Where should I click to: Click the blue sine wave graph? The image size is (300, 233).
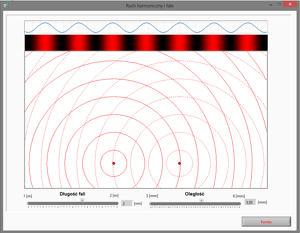[146, 28]
